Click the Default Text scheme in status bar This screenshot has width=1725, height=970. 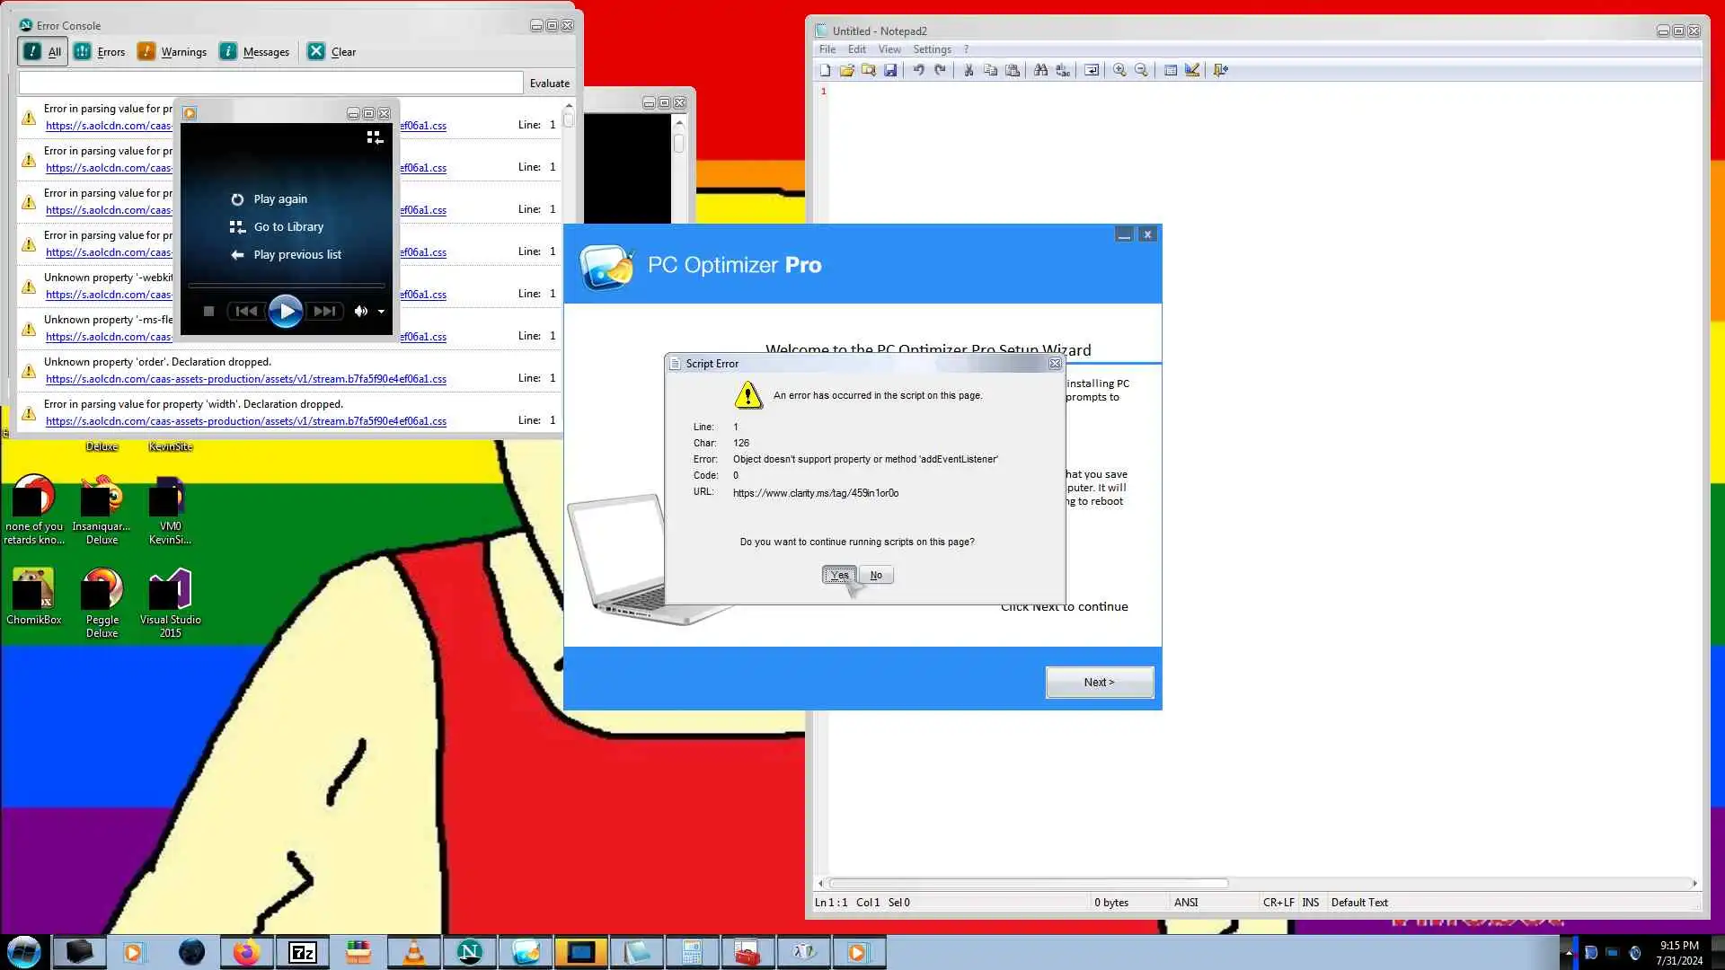point(1358,903)
